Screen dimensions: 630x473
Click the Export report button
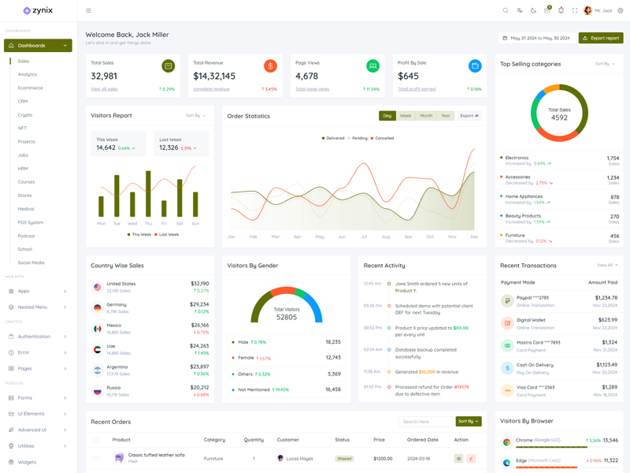click(601, 38)
